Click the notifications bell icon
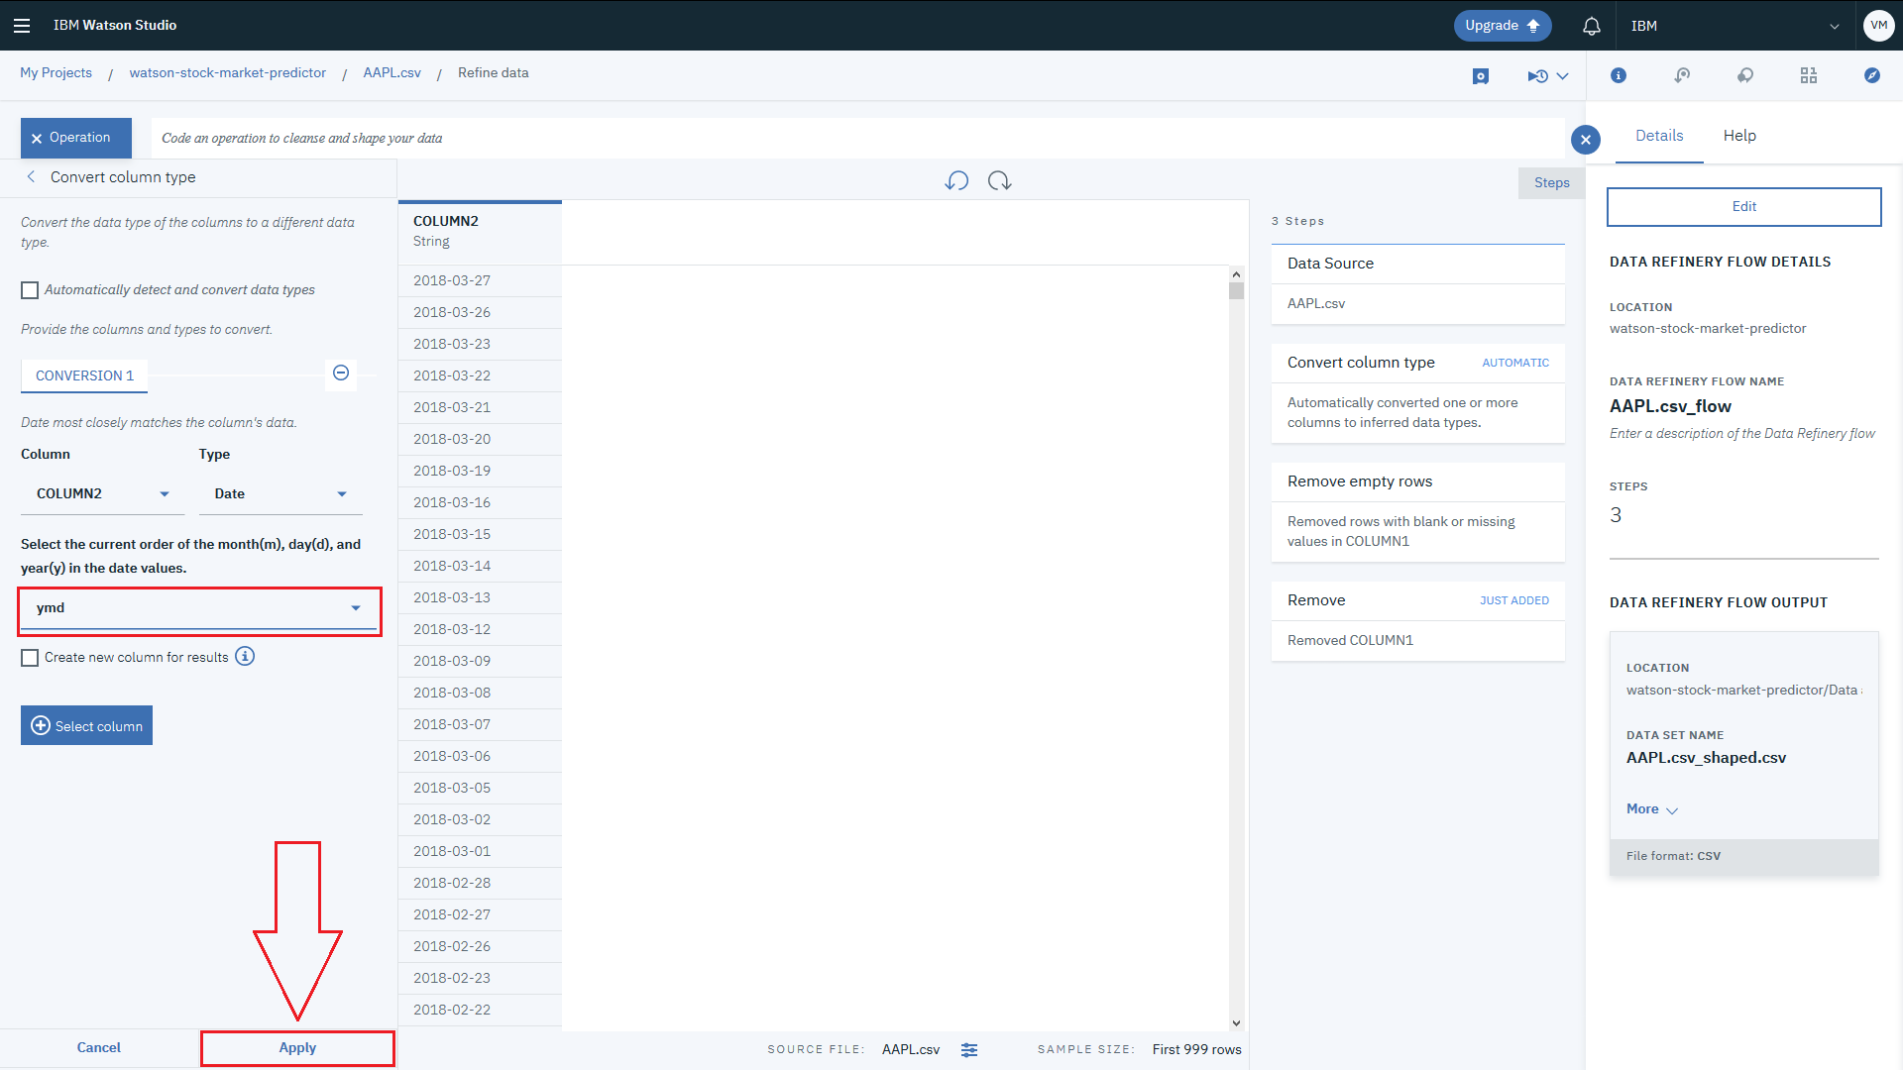 [x=1591, y=26]
